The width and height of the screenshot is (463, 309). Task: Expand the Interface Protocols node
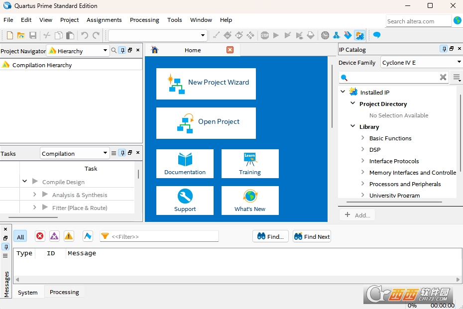[363, 161]
